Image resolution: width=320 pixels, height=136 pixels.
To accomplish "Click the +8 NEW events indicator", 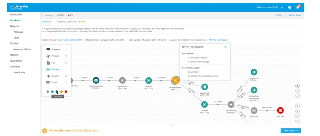I will click(82, 22).
